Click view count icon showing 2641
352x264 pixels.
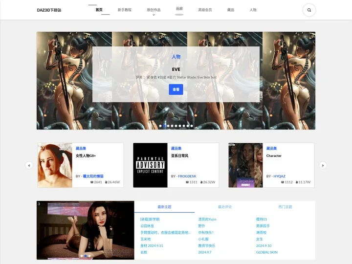92,182
